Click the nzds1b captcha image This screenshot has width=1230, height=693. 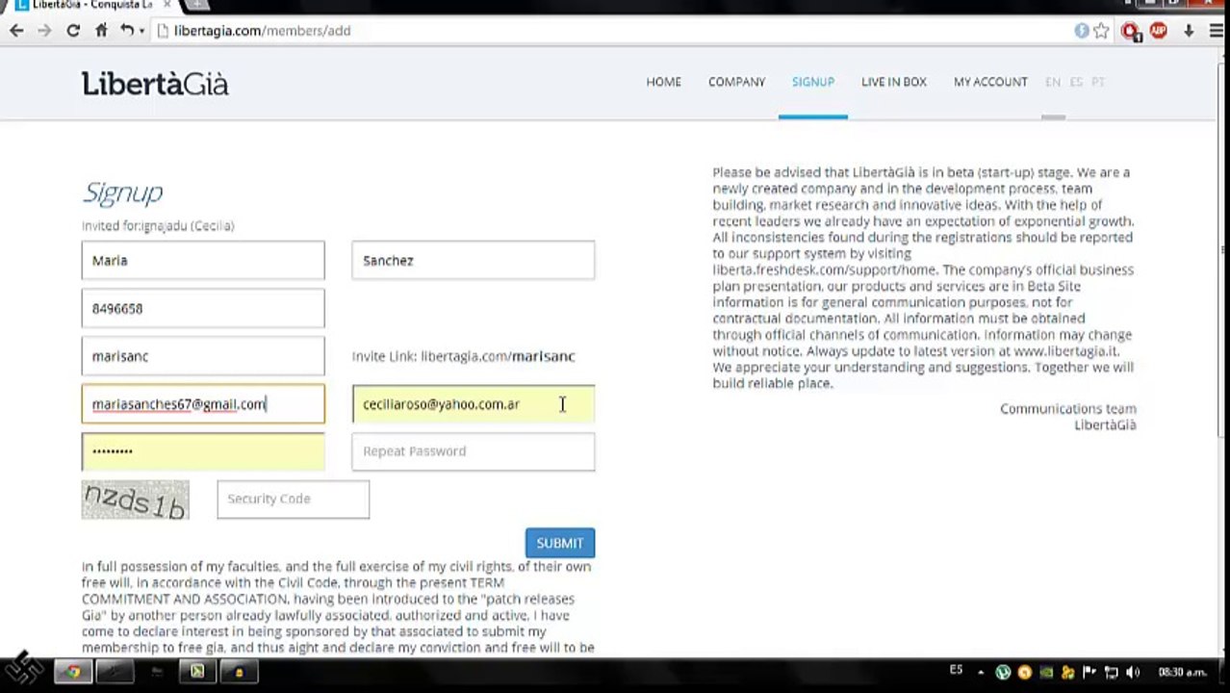click(x=136, y=500)
